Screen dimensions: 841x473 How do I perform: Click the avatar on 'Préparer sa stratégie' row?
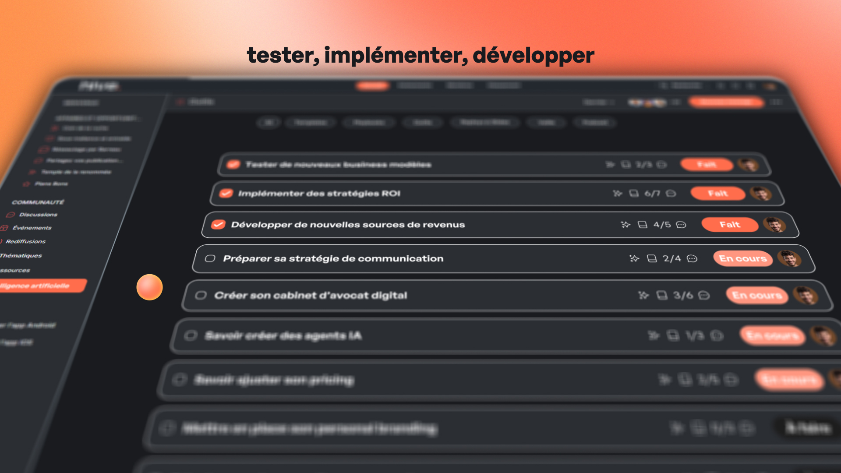(x=789, y=258)
